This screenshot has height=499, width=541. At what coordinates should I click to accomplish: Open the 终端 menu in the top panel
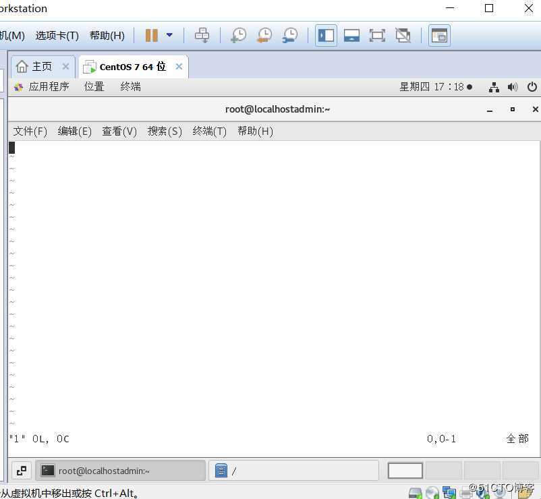pos(130,86)
